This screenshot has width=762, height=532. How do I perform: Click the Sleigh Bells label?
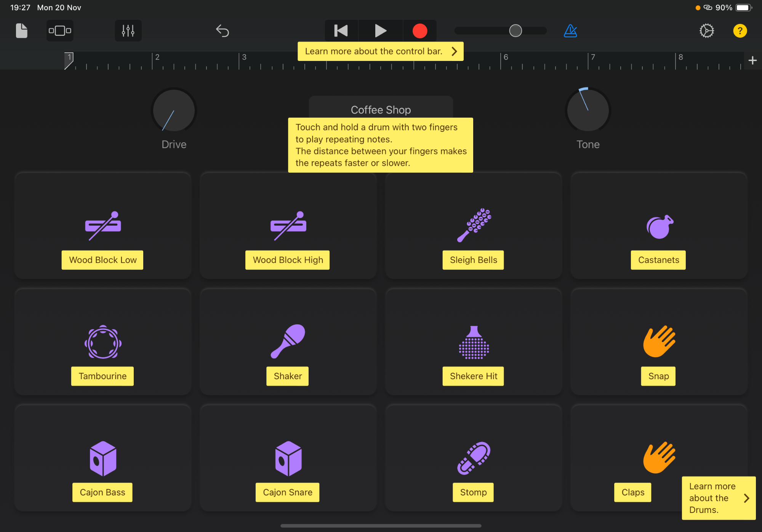(x=473, y=260)
